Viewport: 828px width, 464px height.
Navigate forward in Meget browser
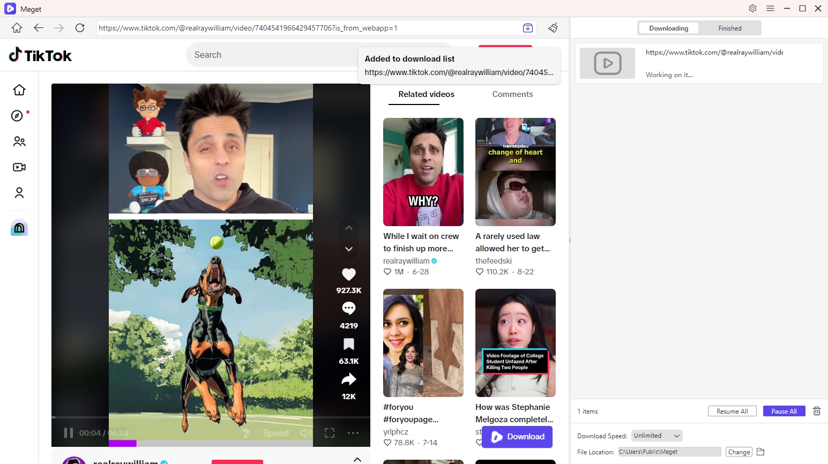[59, 28]
